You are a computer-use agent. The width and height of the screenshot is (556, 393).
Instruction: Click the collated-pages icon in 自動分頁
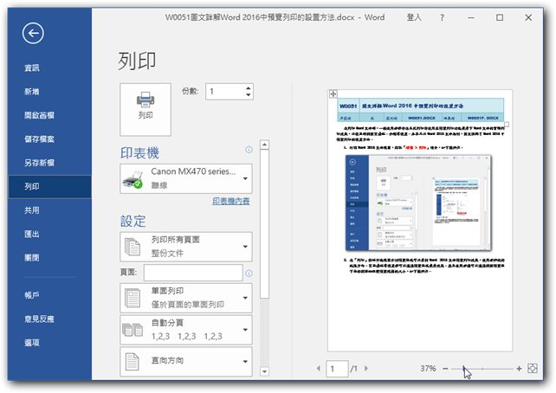[133, 330]
